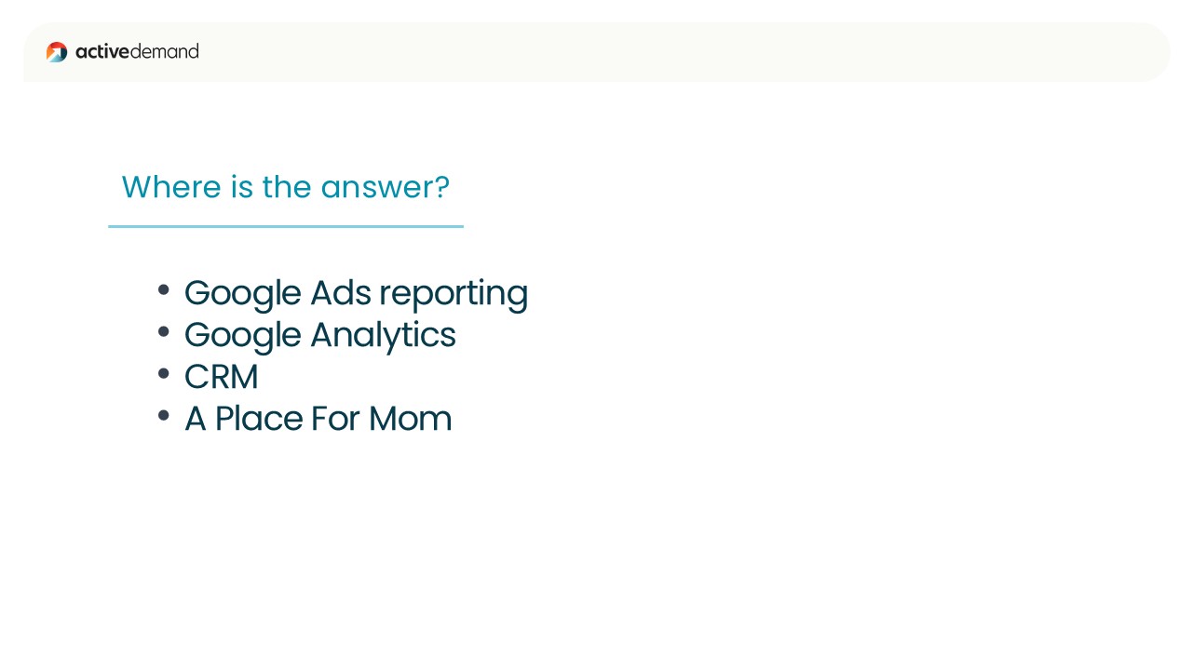Click the word "answer" in the heading
Screen dimensions: 1192x670
375,189
